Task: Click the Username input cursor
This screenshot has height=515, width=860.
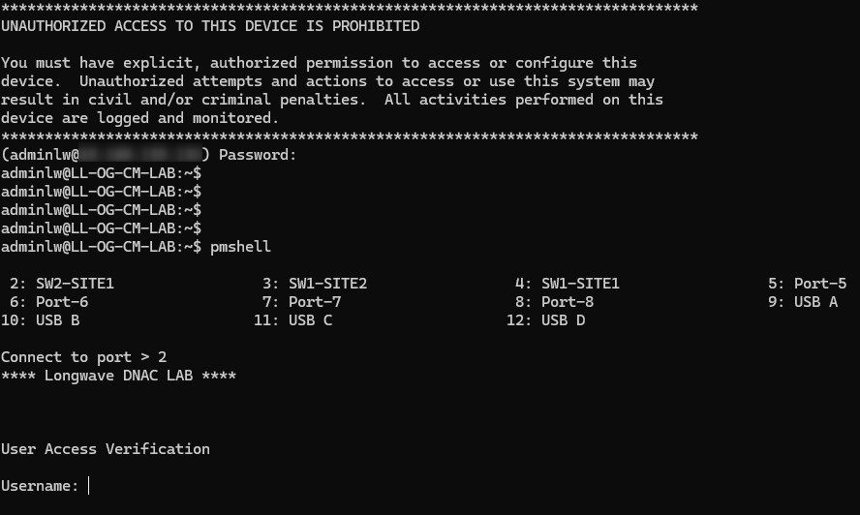Action: 89,485
